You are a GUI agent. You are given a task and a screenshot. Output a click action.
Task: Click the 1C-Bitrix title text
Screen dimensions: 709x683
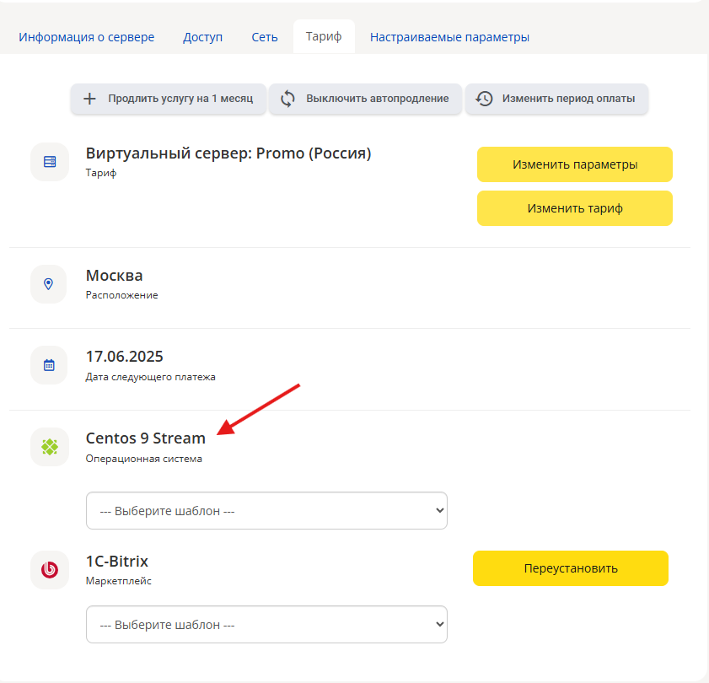[x=117, y=562]
